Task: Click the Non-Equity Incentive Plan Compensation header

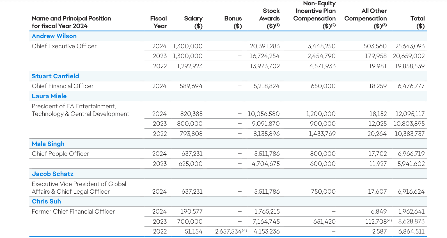Action: [x=315, y=15]
